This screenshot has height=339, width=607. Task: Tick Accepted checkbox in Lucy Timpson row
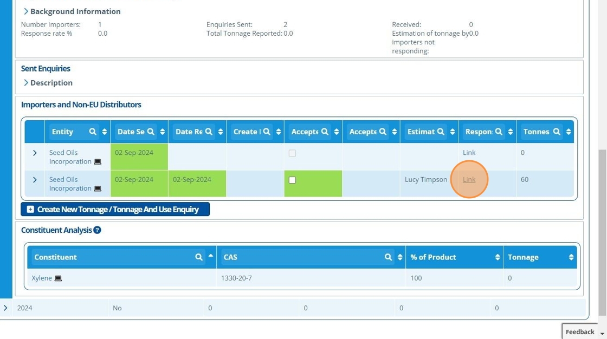pyautogui.click(x=292, y=180)
